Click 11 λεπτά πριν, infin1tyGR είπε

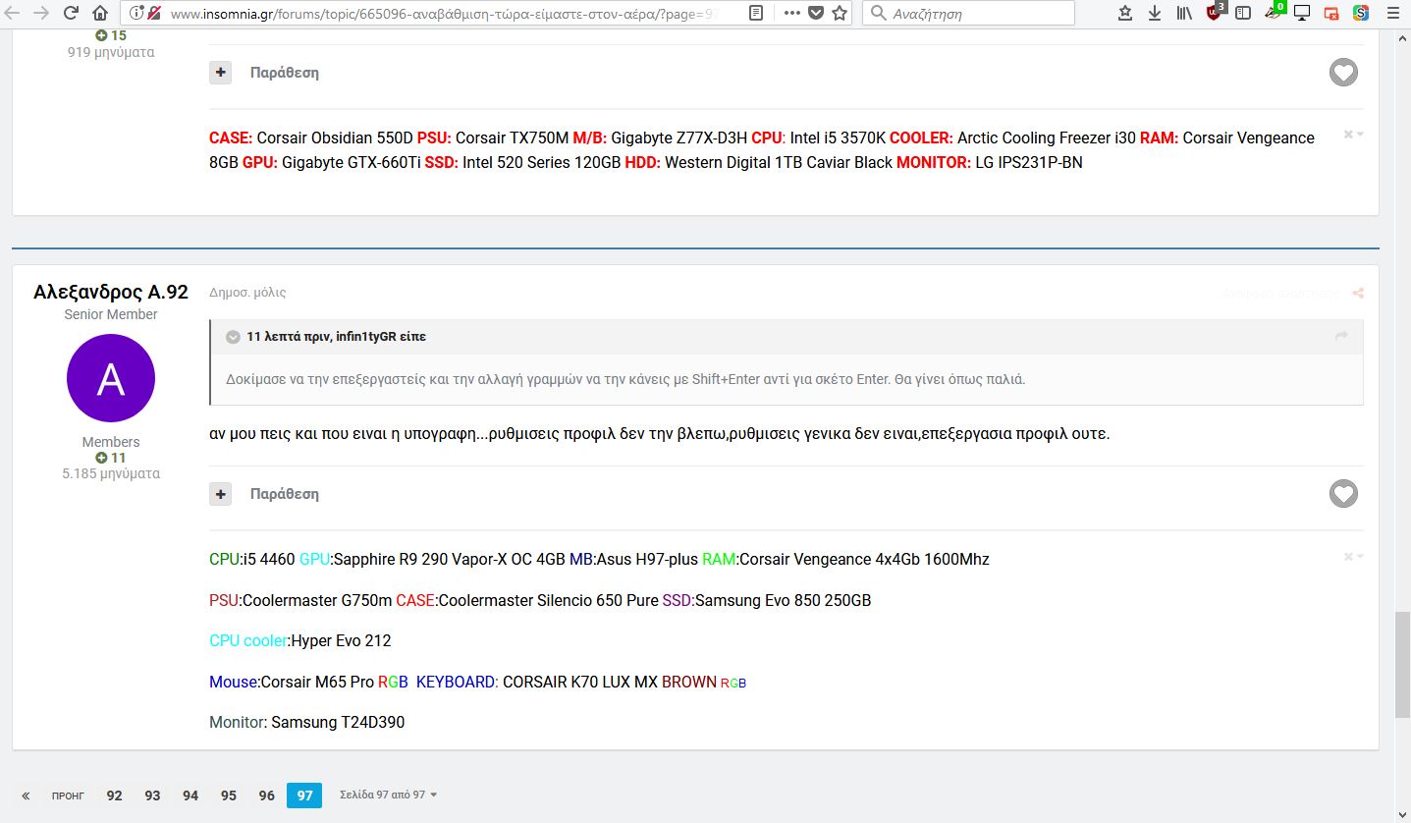[x=337, y=336]
